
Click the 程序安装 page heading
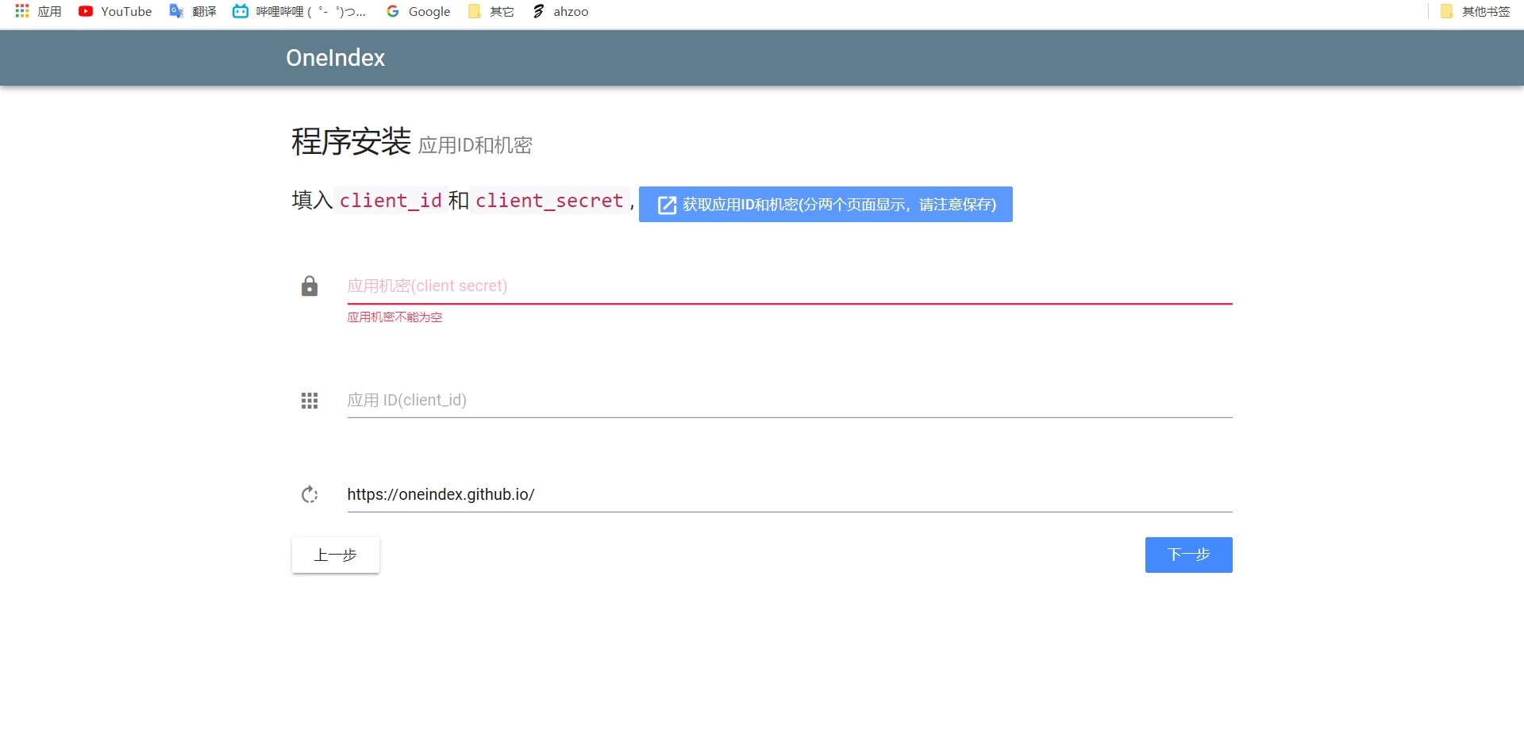351,142
